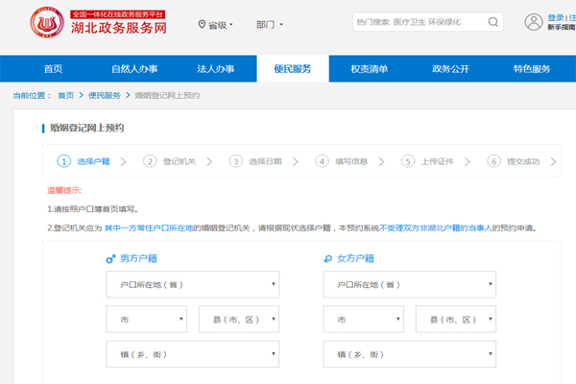Select the 便民服务 navigation tab

click(x=293, y=69)
